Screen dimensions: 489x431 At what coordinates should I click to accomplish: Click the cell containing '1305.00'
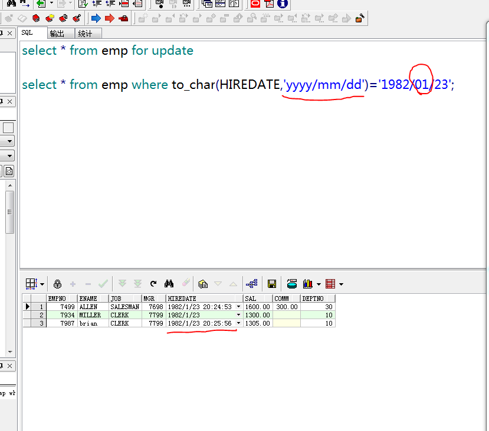click(258, 323)
